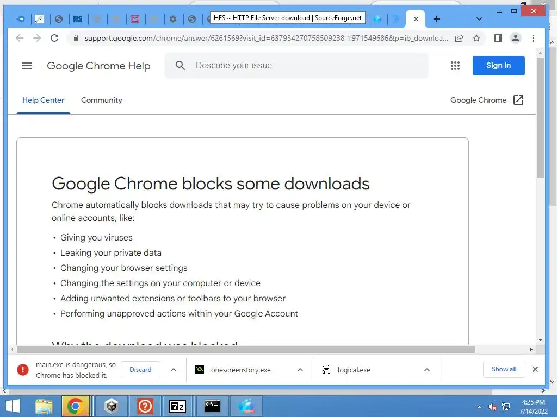Click the padlock site info icon

[x=76, y=38]
